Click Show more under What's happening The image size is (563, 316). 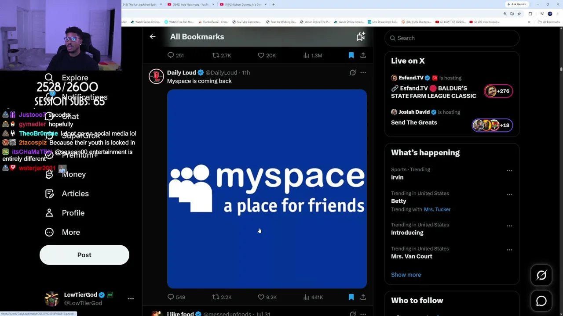point(406,275)
